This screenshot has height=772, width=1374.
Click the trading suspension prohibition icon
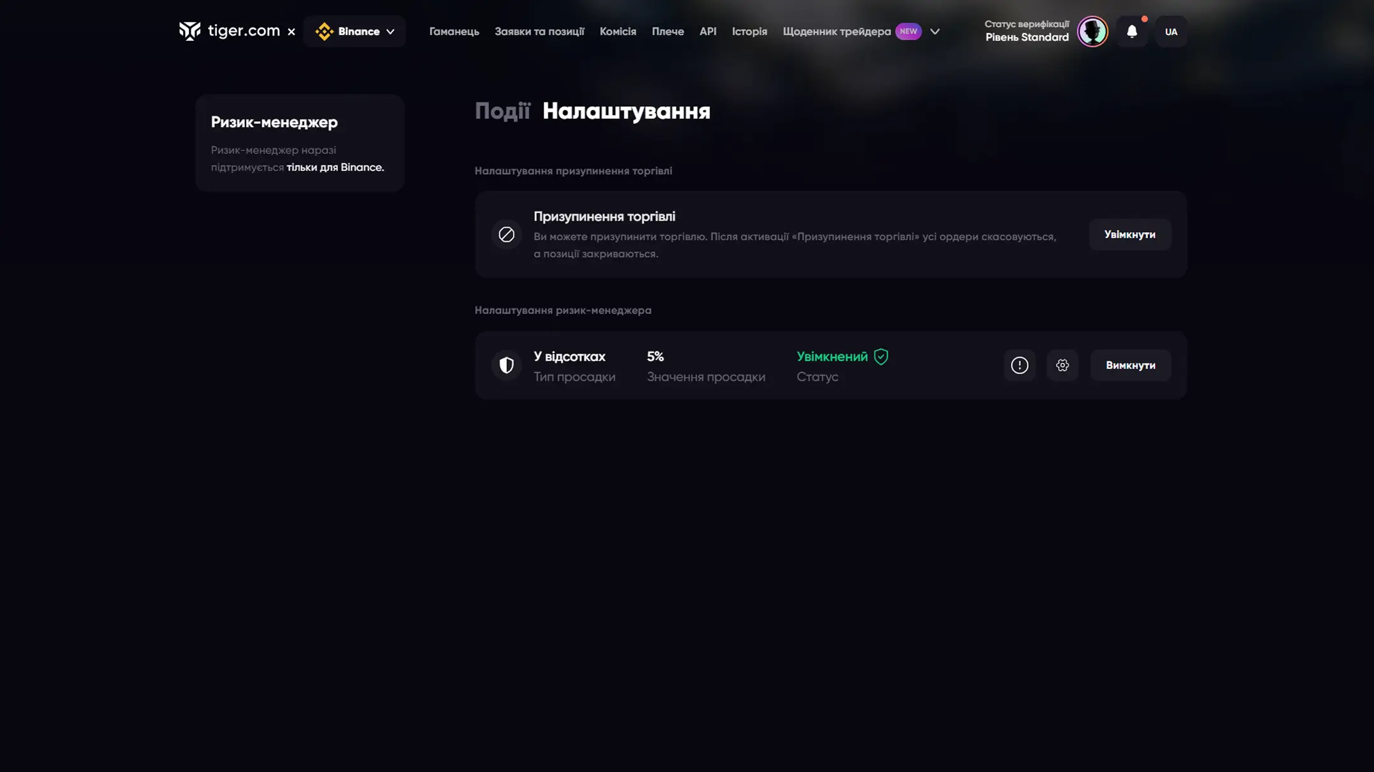click(506, 235)
